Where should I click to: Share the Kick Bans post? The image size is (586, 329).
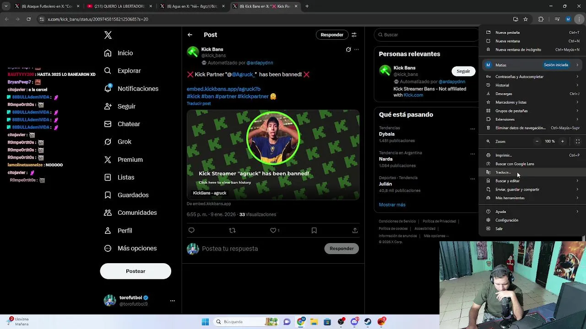pyautogui.click(x=355, y=230)
